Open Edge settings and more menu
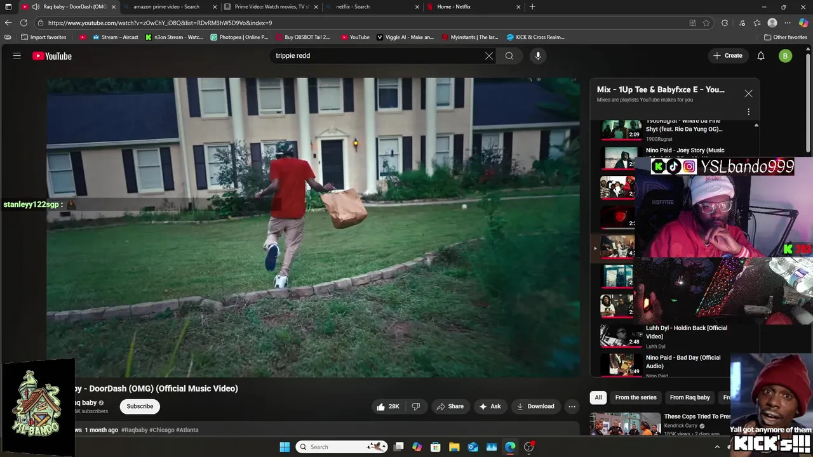Viewport: 813px width, 457px height. (788, 23)
